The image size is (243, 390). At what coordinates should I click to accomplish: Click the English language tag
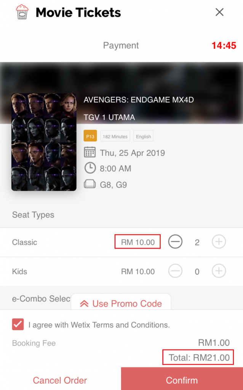(144, 136)
